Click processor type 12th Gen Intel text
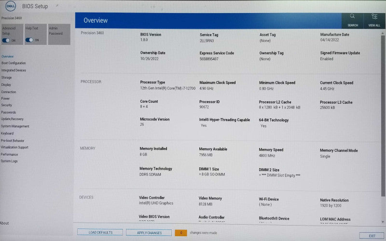Viewport: 386px width, 241px height. click(x=167, y=88)
